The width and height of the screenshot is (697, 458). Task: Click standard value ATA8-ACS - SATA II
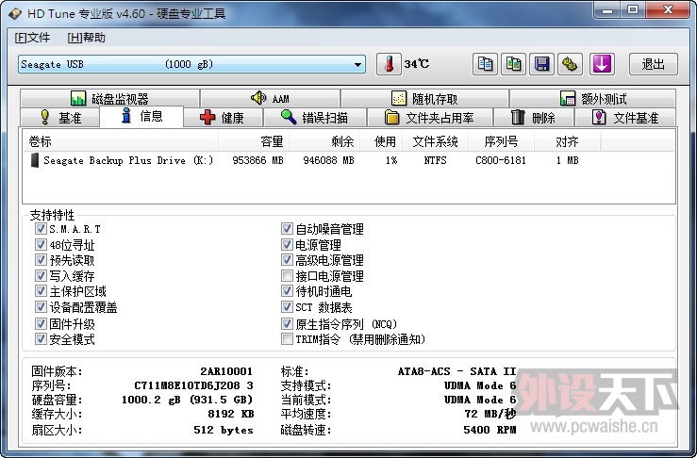pos(456,371)
